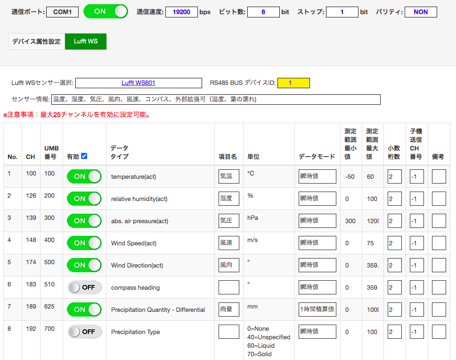
Task: Open the bit count field showing 8
Action: [x=263, y=12]
